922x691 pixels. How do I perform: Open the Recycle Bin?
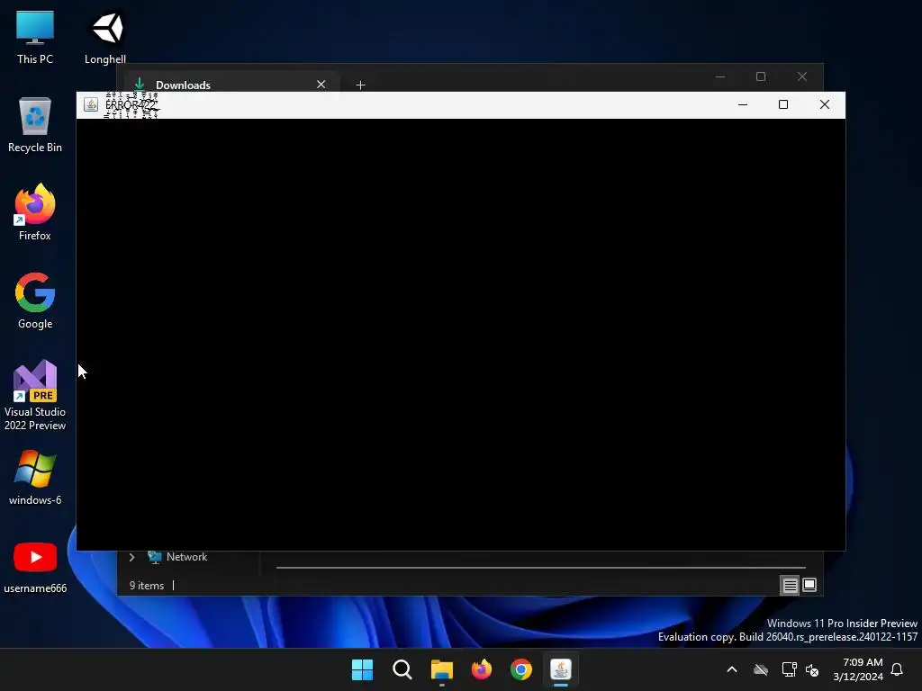(x=35, y=125)
